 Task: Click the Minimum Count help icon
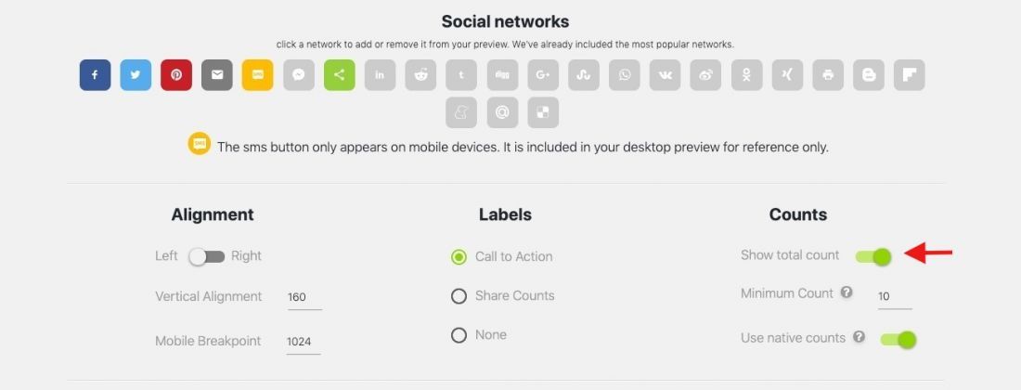click(x=846, y=292)
